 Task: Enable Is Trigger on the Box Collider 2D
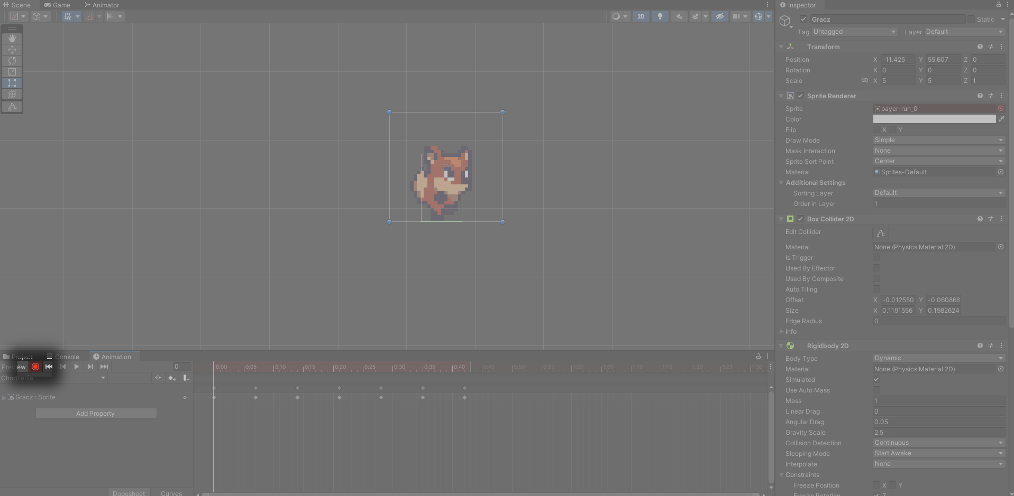click(876, 258)
